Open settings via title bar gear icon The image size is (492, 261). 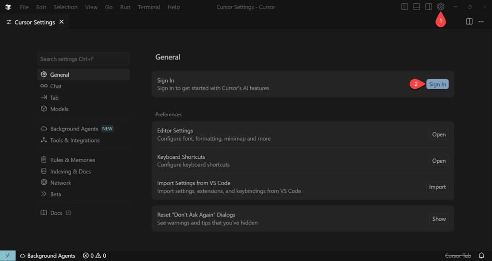click(x=441, y=7)
